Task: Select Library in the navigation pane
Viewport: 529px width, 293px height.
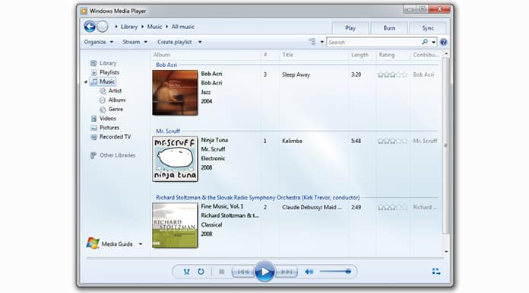Action: point(103,63)
